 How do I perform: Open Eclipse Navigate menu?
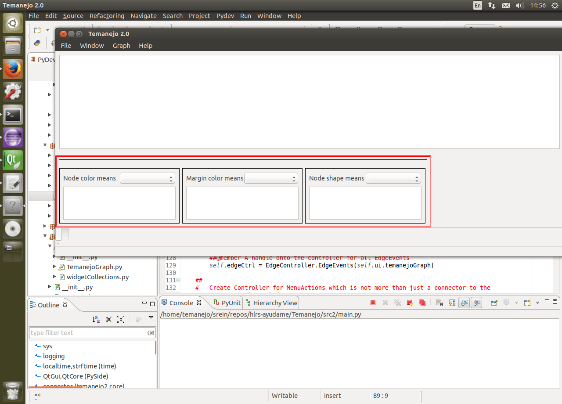[x=143, y=16]
